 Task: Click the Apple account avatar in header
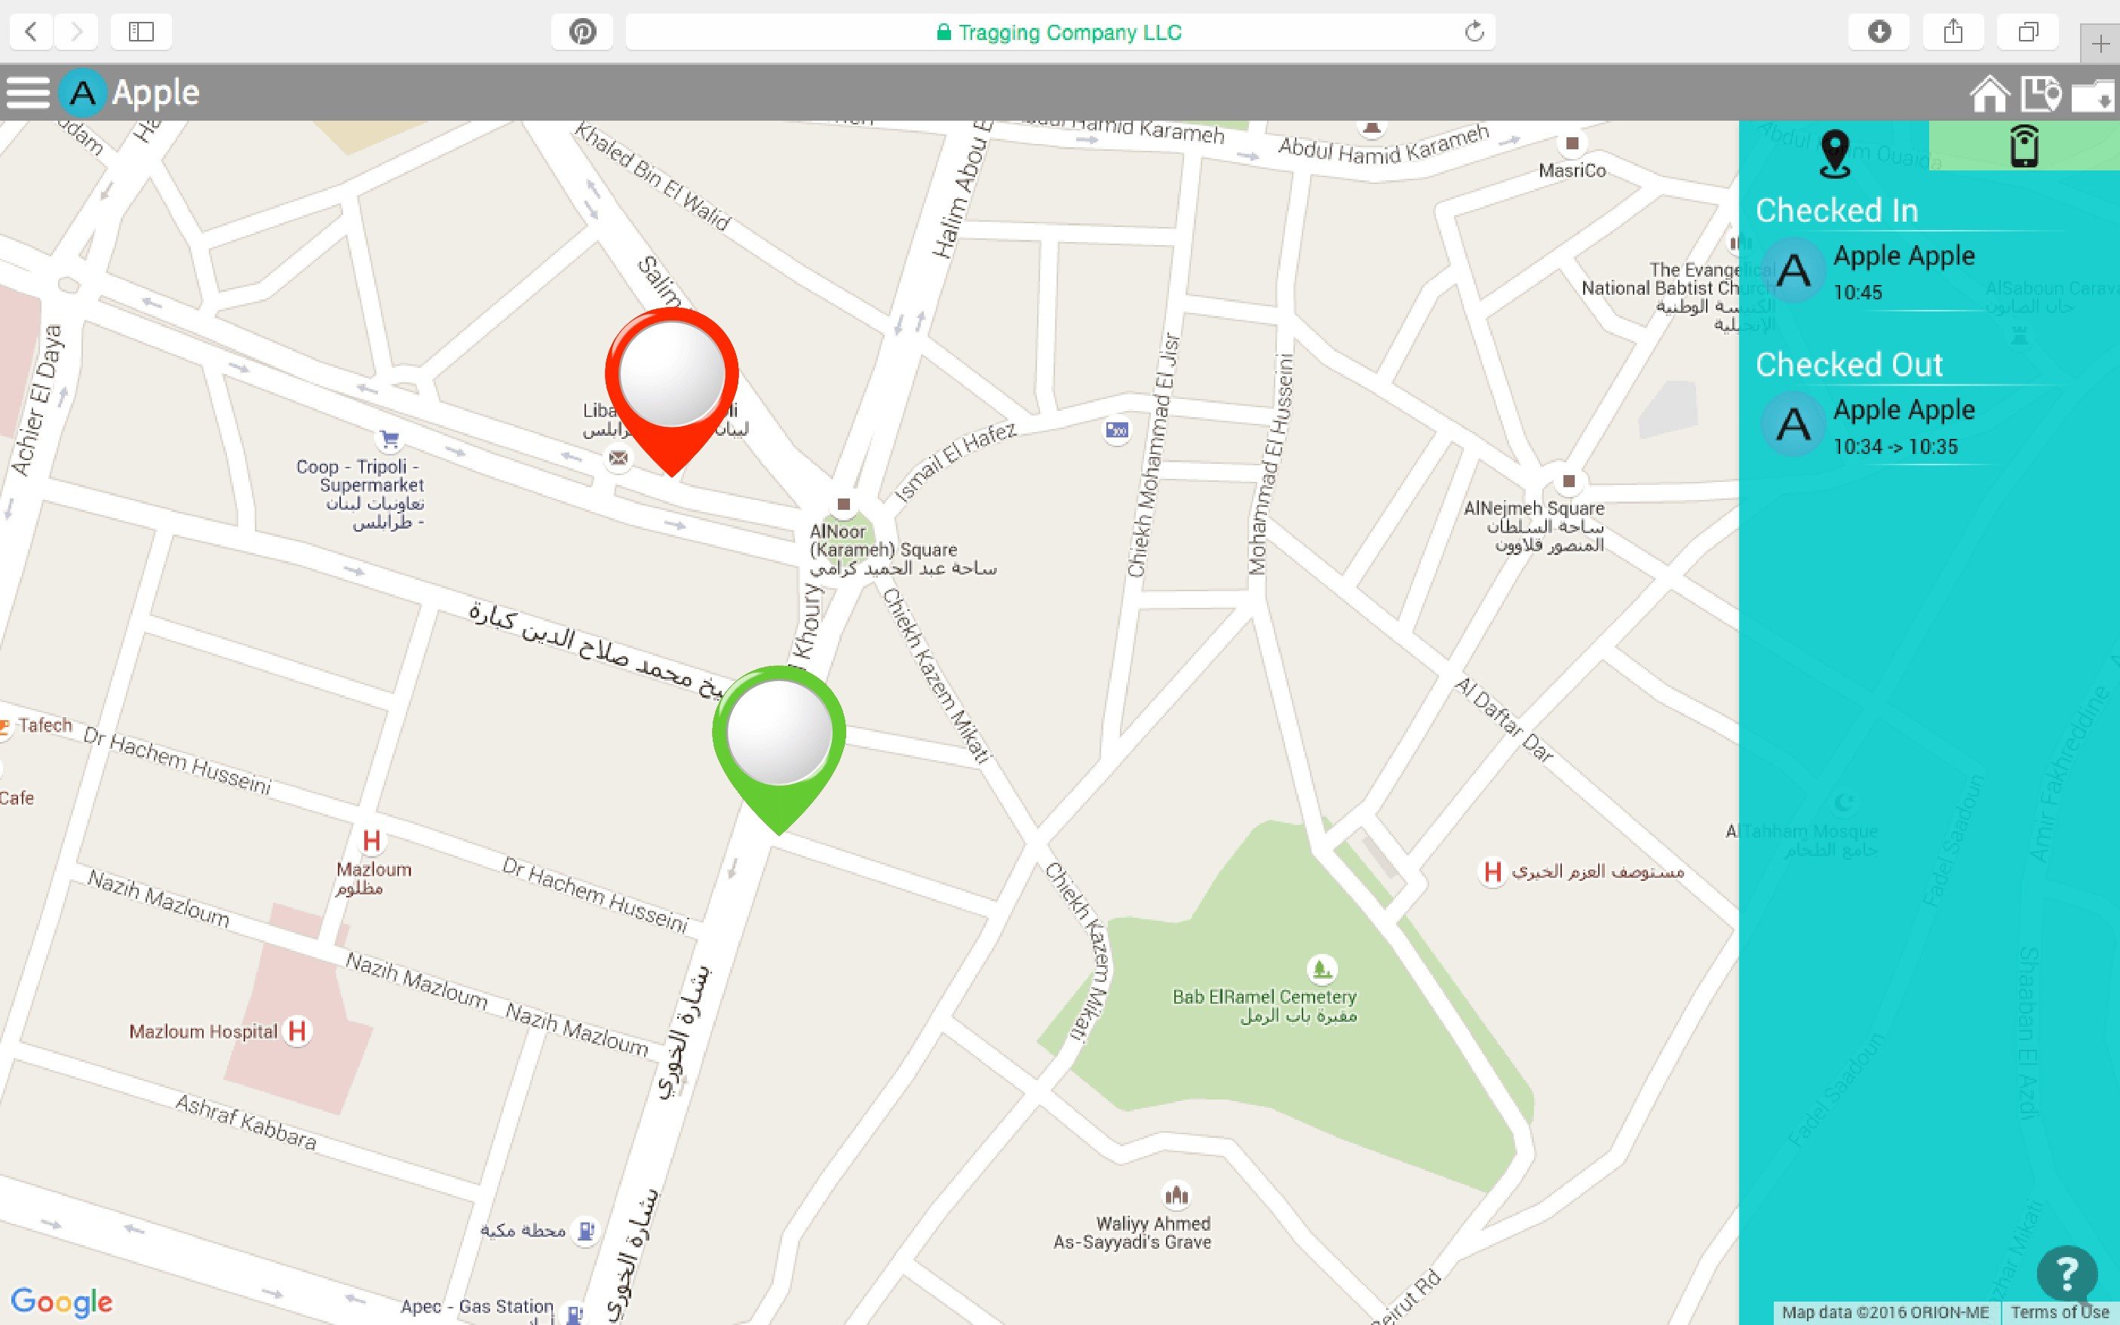pyautogui.click(x=82, y=92)
